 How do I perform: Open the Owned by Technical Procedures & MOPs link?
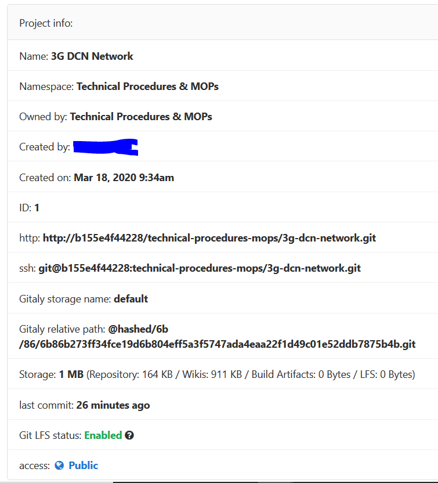(x=141, y=117)
